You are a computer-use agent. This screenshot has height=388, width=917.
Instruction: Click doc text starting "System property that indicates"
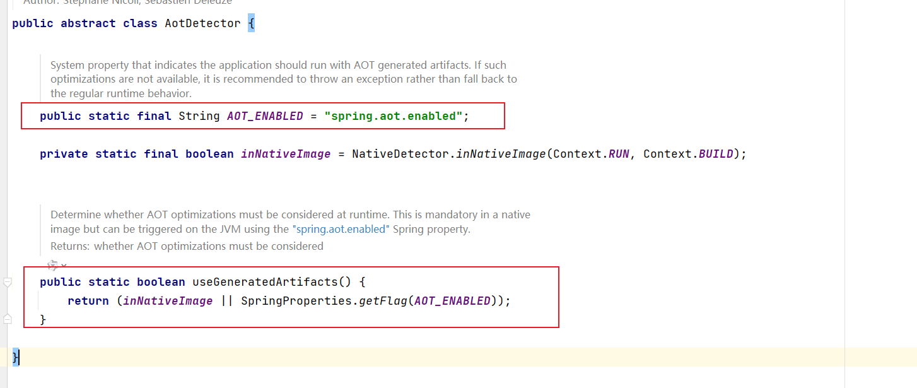(x=284, y=79)
